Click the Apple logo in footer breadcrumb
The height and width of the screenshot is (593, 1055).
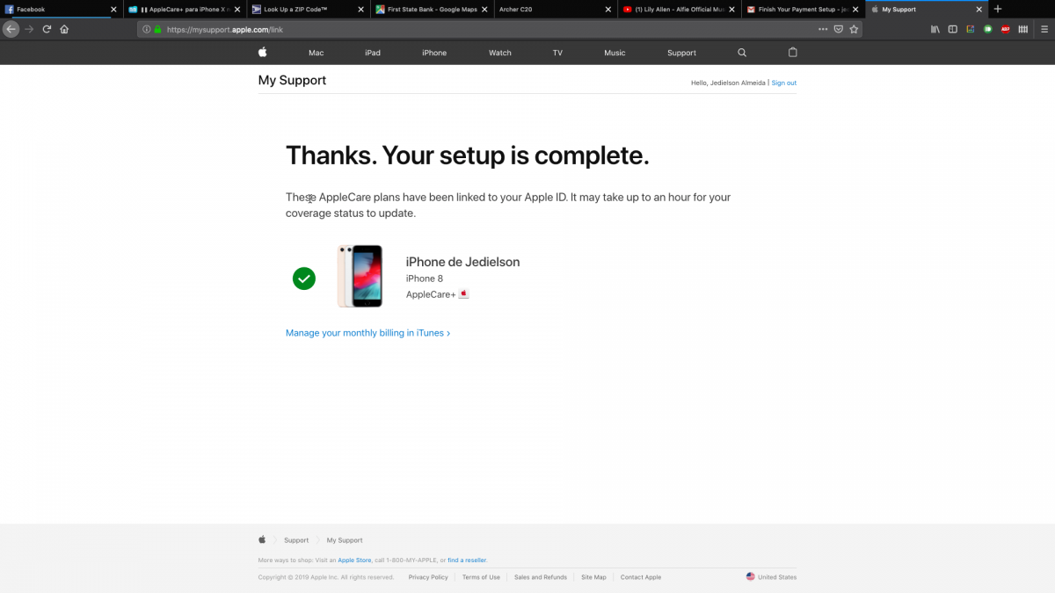262,540
